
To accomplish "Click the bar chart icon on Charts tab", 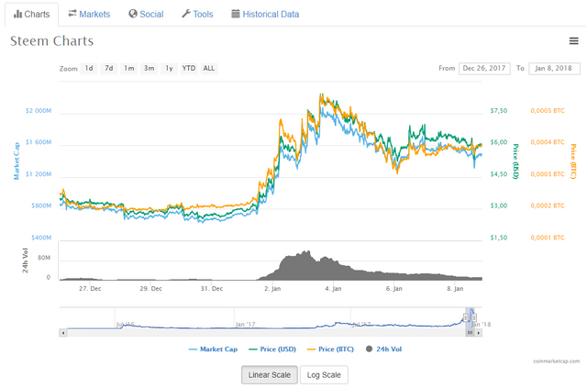I will pos(17,15).
